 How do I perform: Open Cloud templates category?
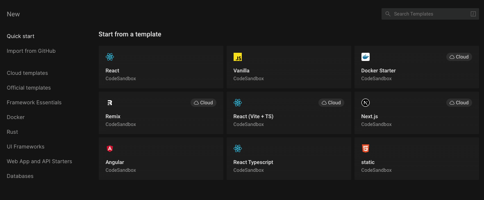27,73
